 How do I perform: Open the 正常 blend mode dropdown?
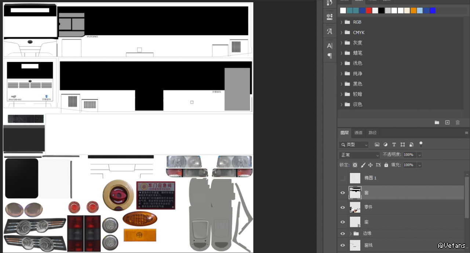(359, 155)
